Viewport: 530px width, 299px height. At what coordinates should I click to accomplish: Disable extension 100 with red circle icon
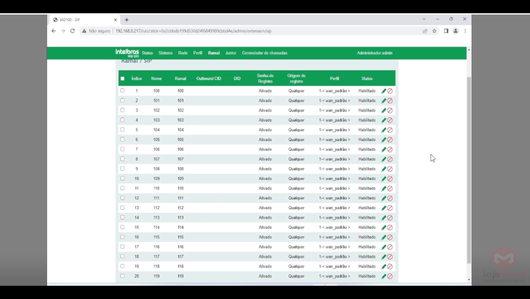tap(390, 91)
